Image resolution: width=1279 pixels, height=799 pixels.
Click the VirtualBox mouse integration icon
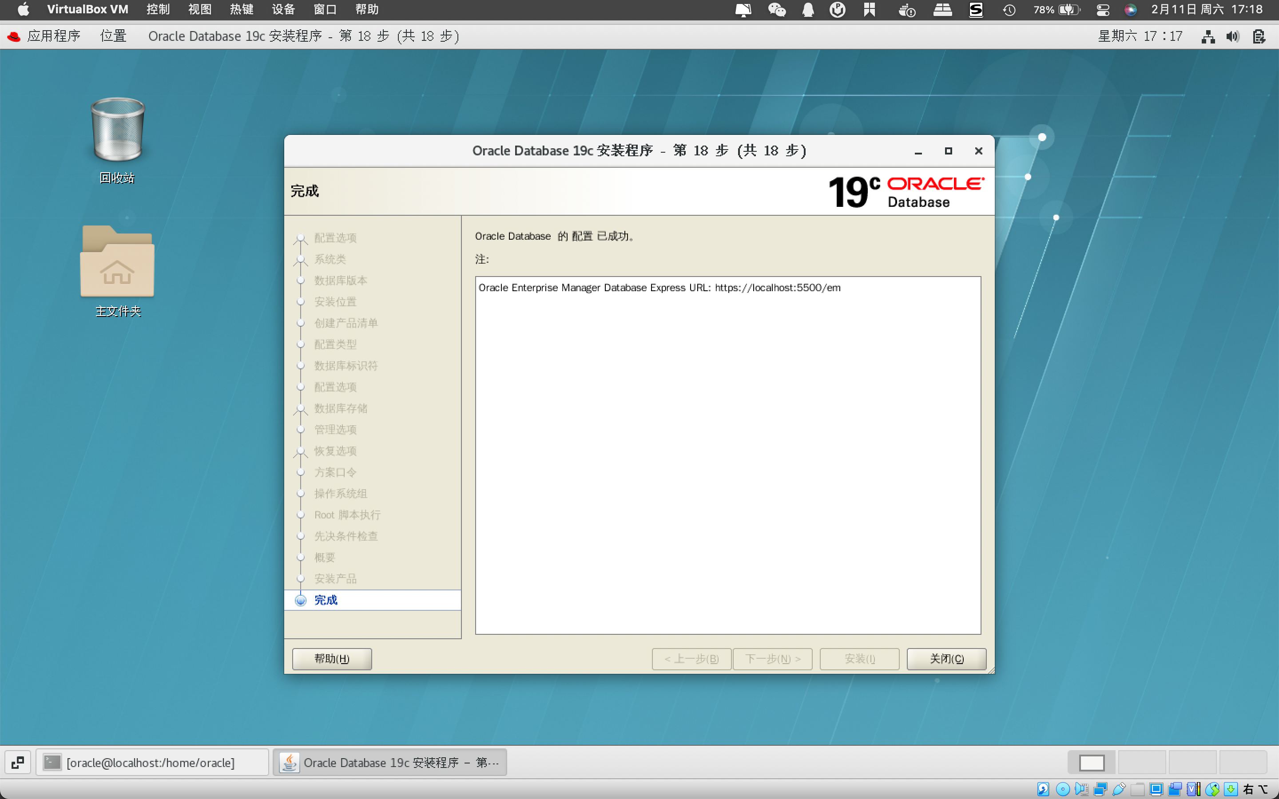(1212, 789)
